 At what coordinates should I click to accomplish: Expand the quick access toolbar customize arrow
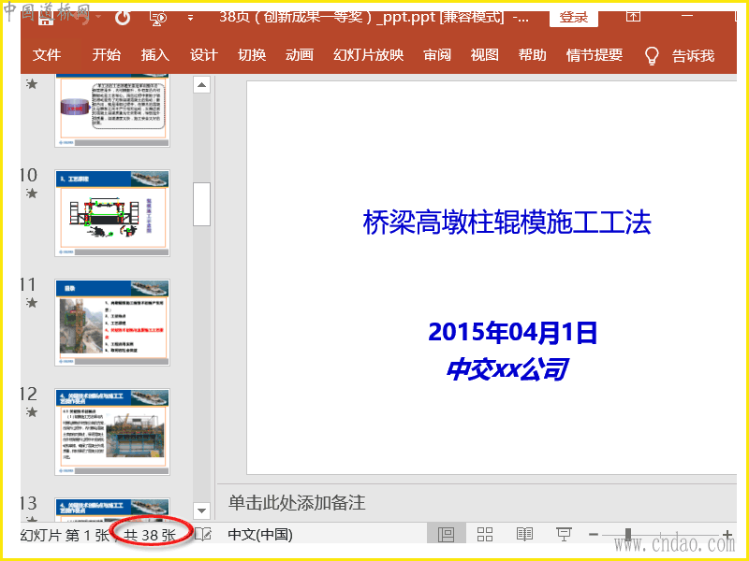click(x=190, y=18)
